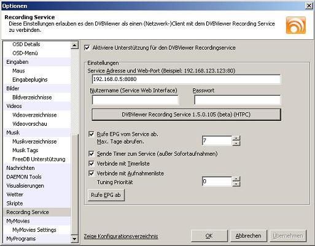Uncheck Rufe EPG vom Service ab
This screenshot has height=246, width=315.
[91, 134]
